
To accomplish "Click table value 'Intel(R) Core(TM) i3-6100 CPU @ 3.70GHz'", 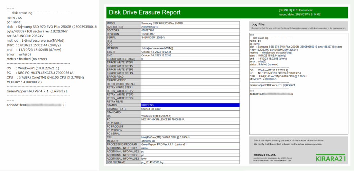I will 166,137.
